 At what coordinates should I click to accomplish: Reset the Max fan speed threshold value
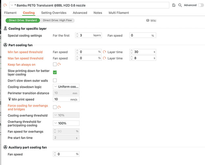click(104, 58)
